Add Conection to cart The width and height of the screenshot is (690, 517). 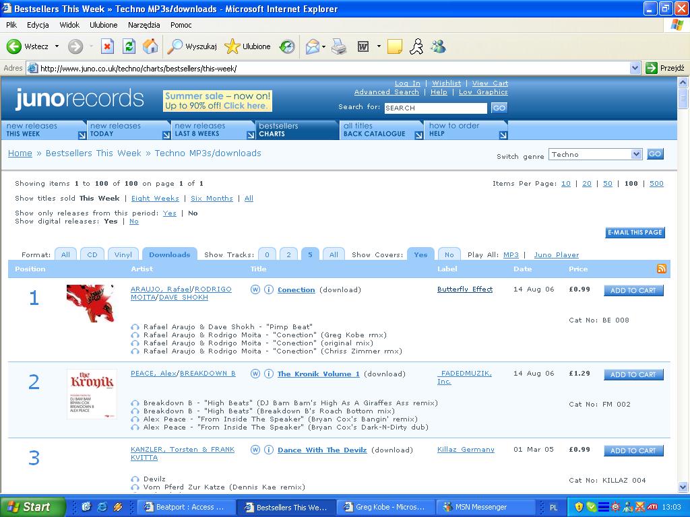pos(633,290)
